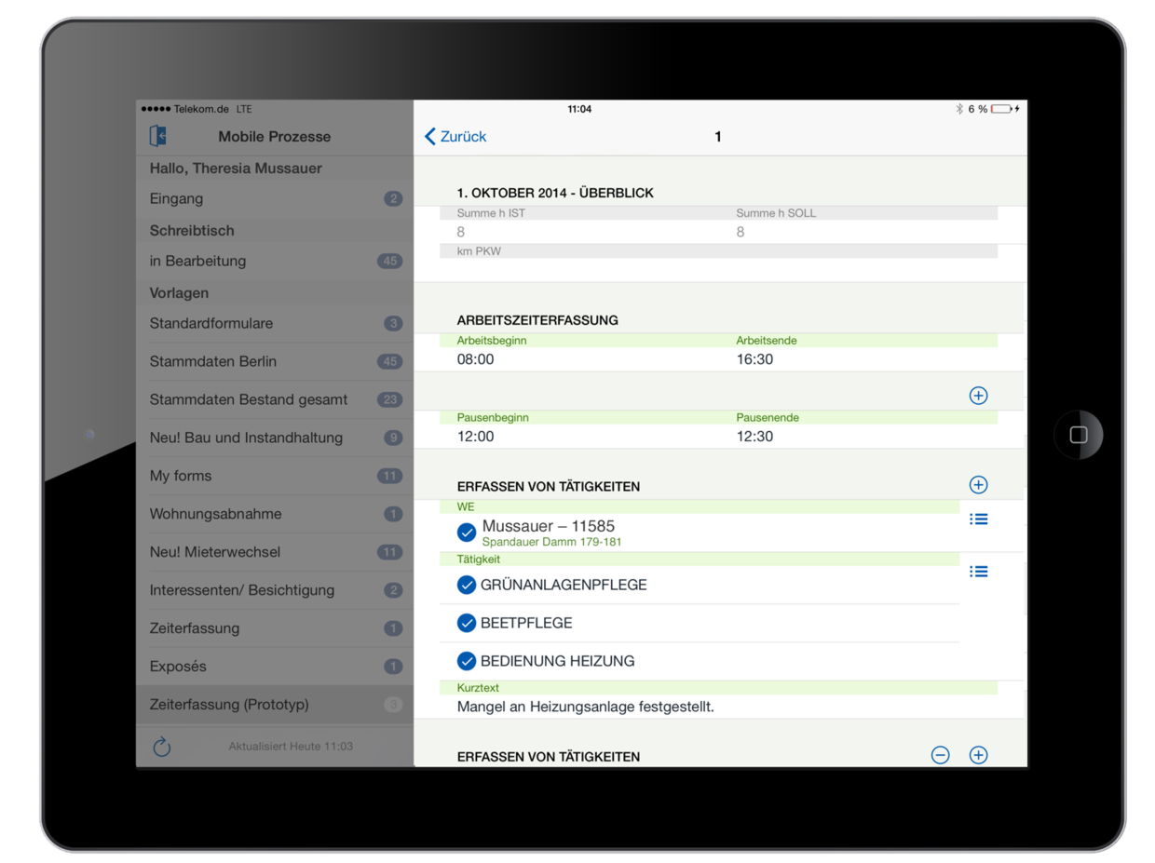This screenshot has width=1155, height=863.
Task: Tap the door logout icon beside Mobile Prozesse
Action: pyautogui.click(x=159, y=135)
